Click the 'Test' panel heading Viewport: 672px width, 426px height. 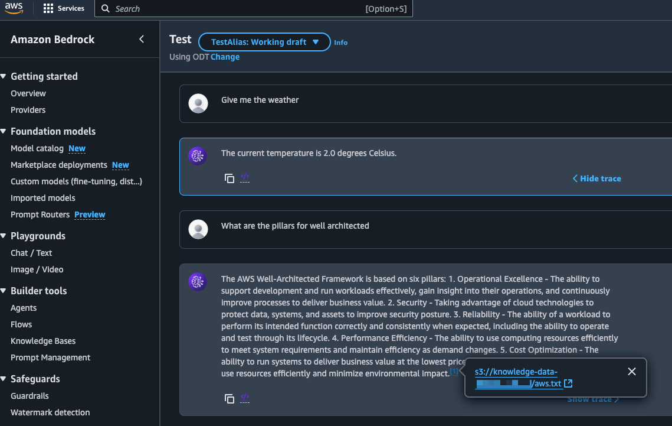(181, 40)
